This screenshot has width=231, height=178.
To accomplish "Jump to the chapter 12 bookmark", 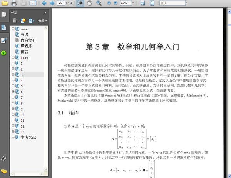I will pyautogui.click(x=23, y=126).
